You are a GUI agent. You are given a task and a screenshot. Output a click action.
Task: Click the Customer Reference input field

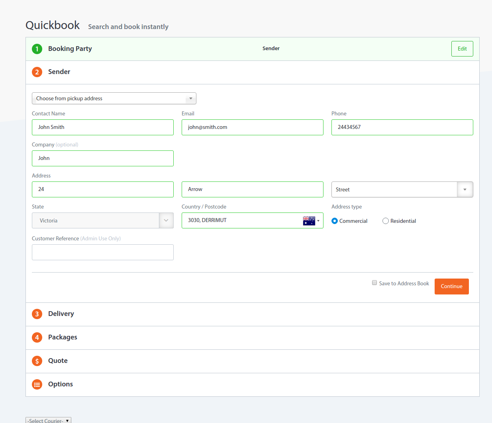(x=103, y=252)
